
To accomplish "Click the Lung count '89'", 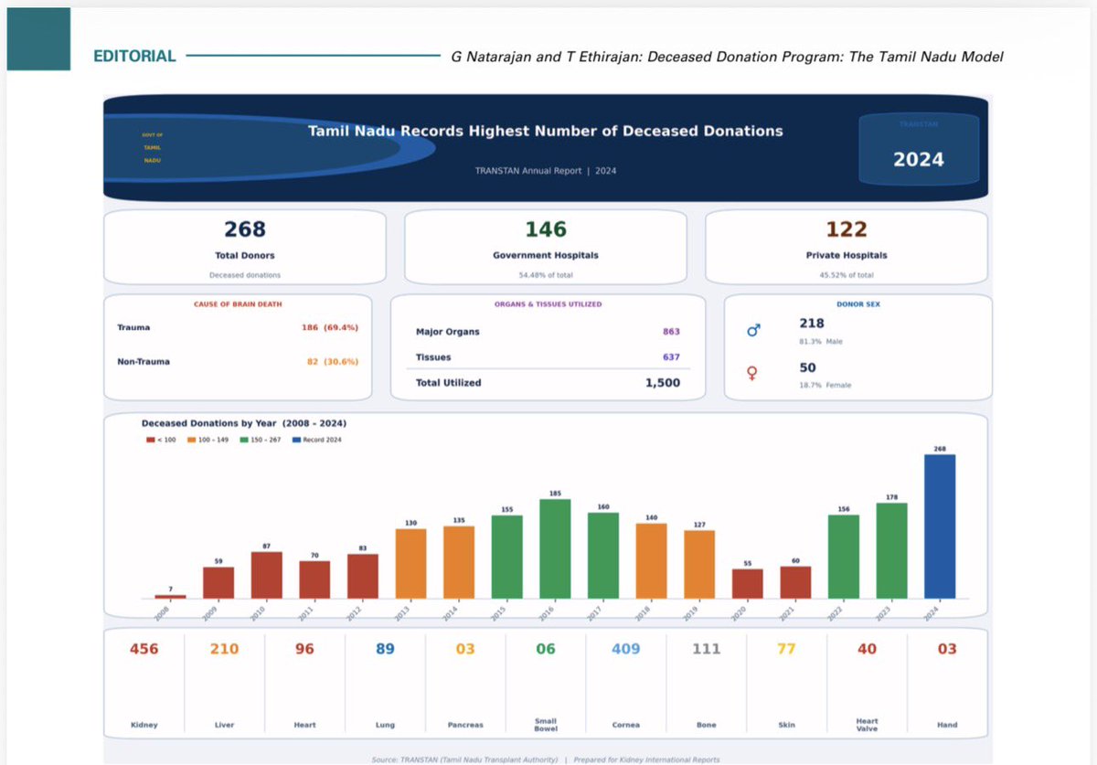I will [385, 649].
